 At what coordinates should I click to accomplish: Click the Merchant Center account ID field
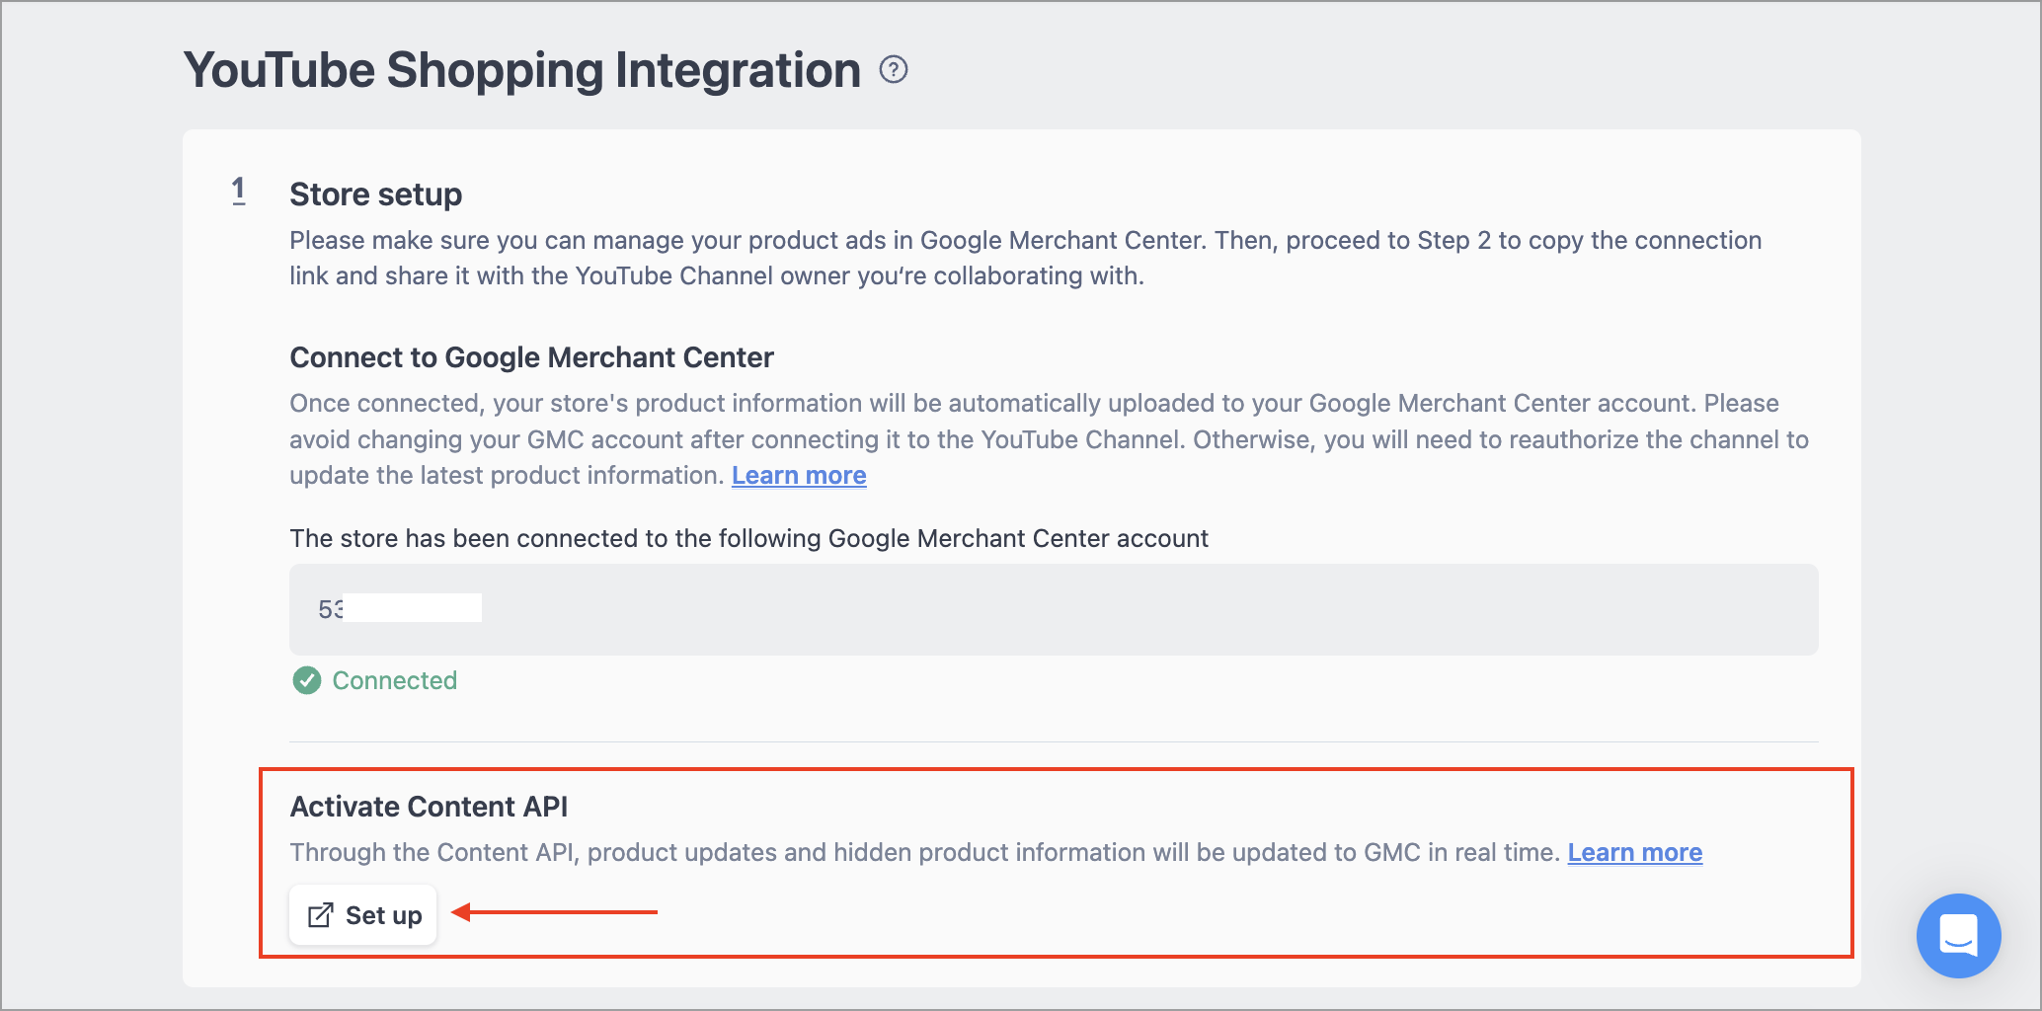[1054, 609]
